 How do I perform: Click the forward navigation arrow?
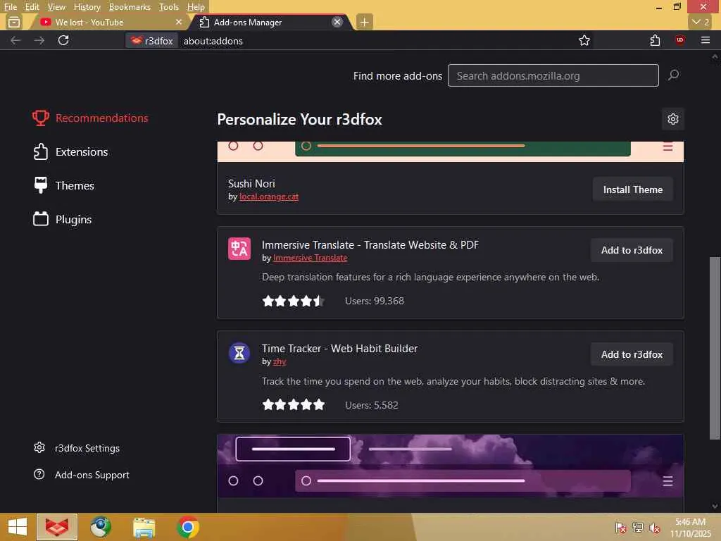click(x=39, y=40)
